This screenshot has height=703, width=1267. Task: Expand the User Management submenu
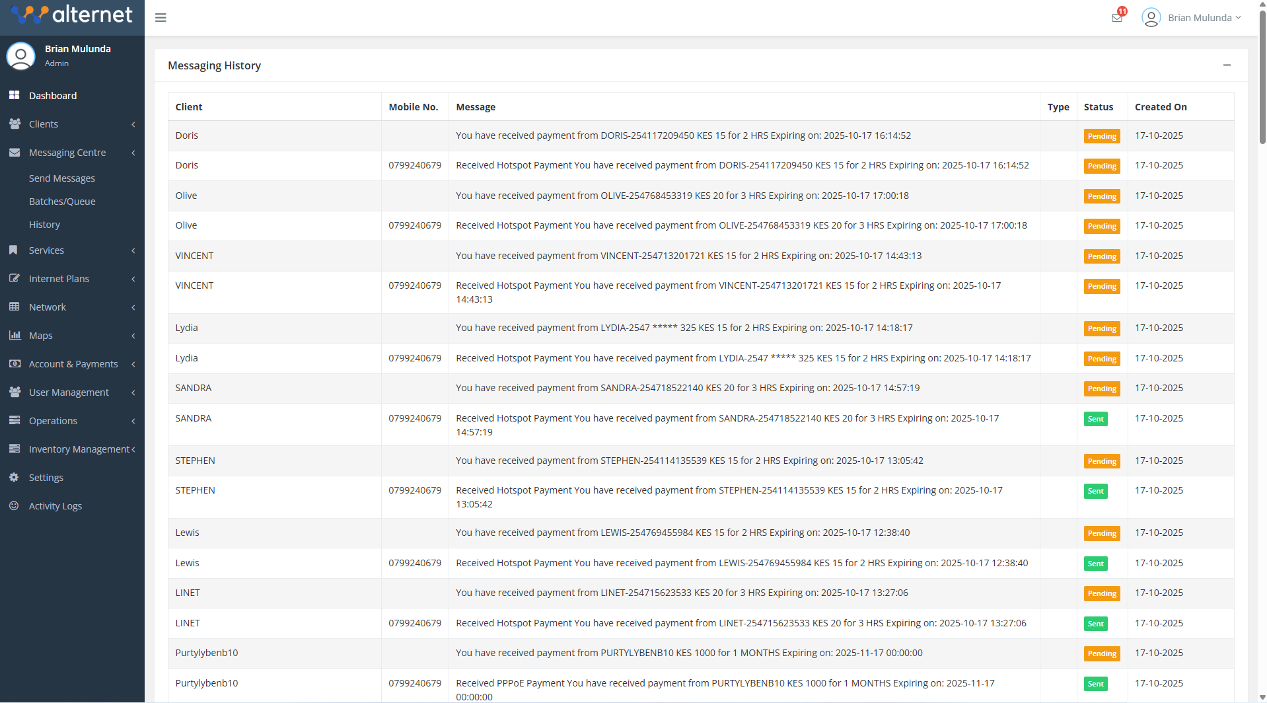(69, 392)
